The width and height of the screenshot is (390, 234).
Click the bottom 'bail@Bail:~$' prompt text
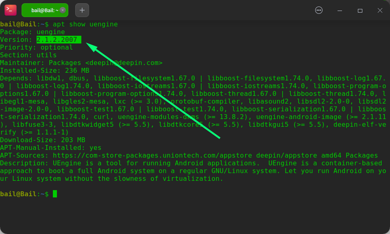tap(24, 194)
